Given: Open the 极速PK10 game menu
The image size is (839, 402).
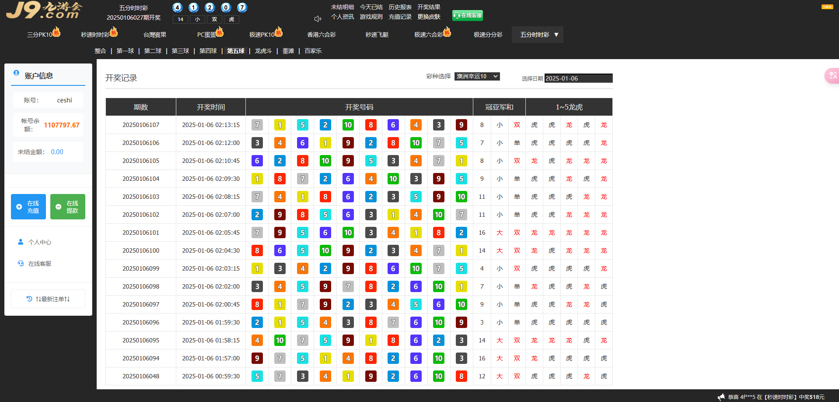Looking at the screenshot, I should point(262,35).
